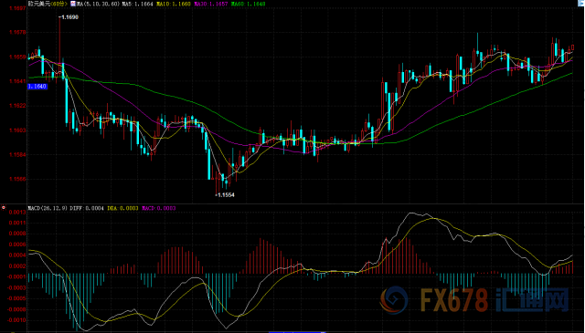This screenshot has width=585, height=333.
Task: Select the magenta MA30 1.1657 legend
Action: (211, 4)
